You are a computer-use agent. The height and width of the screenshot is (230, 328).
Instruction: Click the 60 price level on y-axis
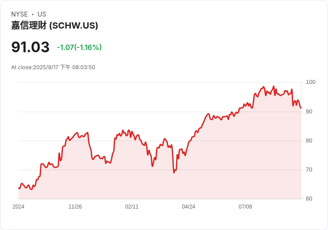coord(309,199)
